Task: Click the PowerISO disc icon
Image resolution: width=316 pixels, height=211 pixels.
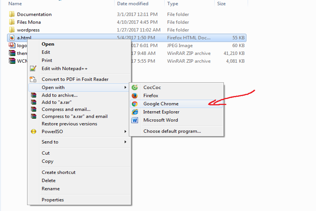Action: coord(33,132)
